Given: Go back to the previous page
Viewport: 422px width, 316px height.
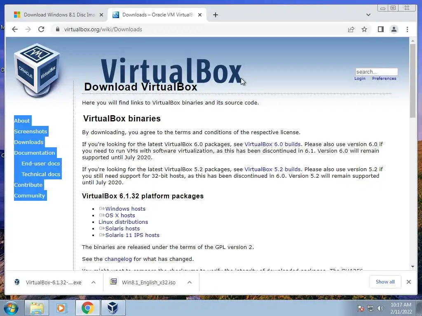Looking at the screenshot, I should (15, 29).
